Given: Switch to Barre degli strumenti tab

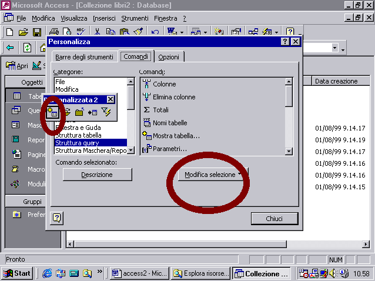Looking at the screenshot, I should click(x=84, y=57).
